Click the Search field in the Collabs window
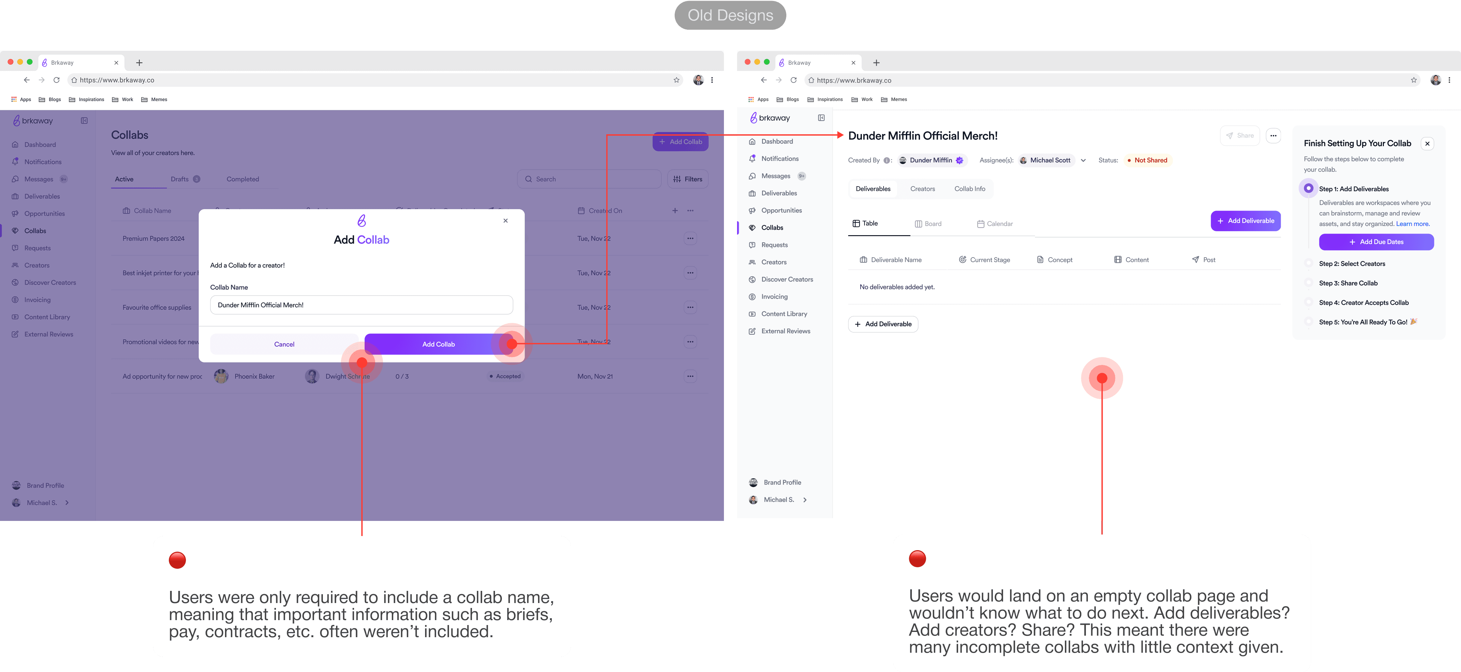Viewport: 1461px width, 672px height. [589, 179]
